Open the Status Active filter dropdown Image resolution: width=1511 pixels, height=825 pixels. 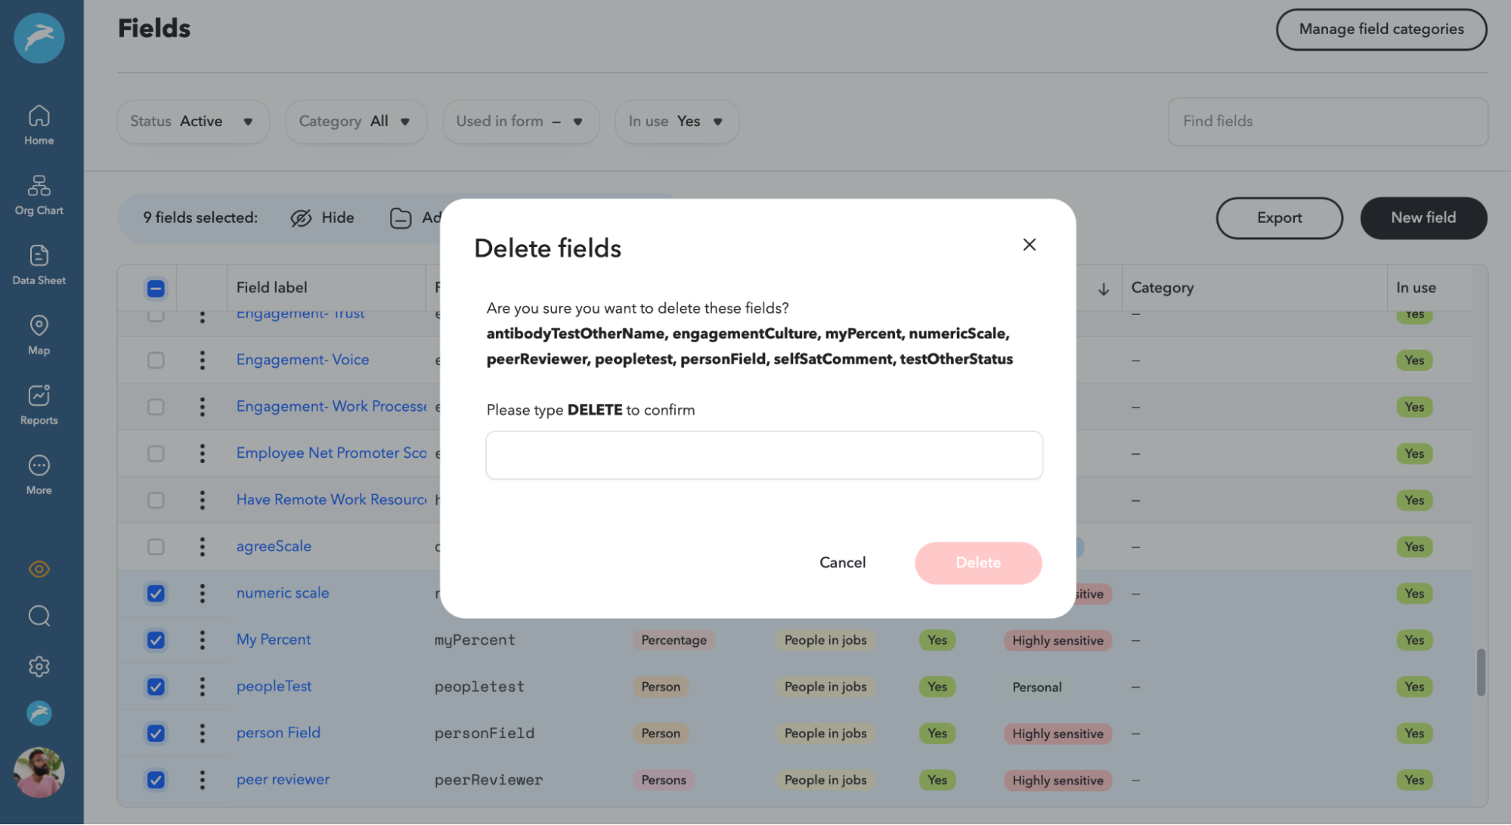[x=193, y=122]
